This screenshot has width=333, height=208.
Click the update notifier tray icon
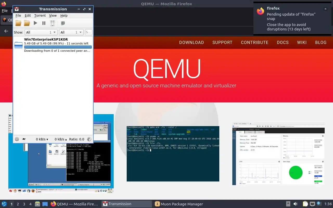(x=319, y=204)
